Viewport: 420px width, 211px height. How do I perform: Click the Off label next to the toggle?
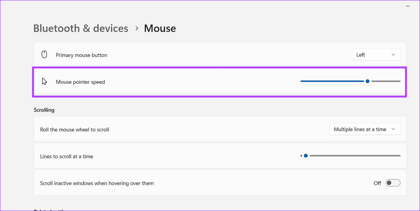tap(377, 183)
